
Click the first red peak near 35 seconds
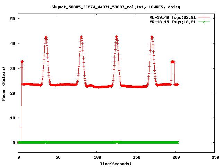[x=46, y=37]
